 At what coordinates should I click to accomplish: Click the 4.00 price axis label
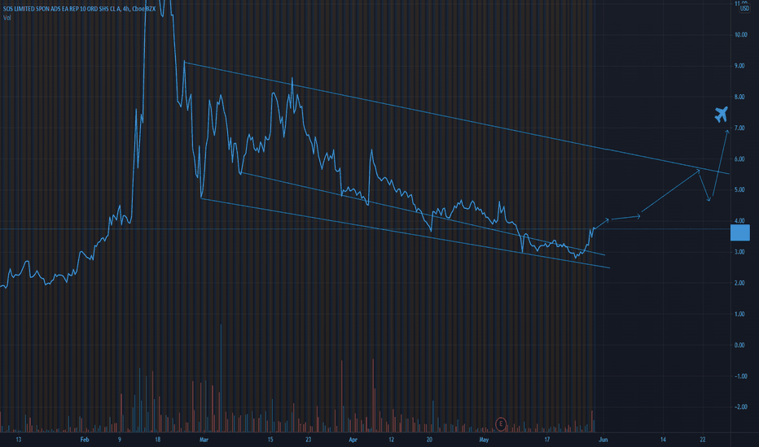coord(739,221)
